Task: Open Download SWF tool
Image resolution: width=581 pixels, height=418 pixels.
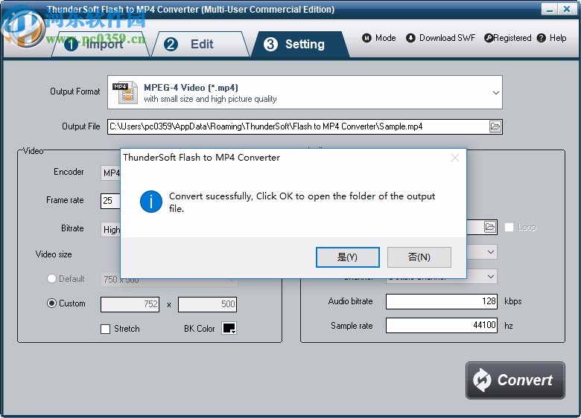Action: coord(440,38)
